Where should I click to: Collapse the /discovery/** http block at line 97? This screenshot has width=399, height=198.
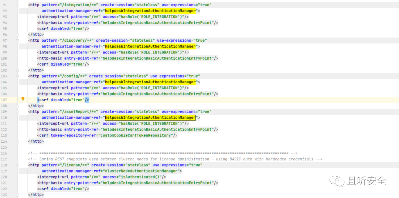[17, 41]
